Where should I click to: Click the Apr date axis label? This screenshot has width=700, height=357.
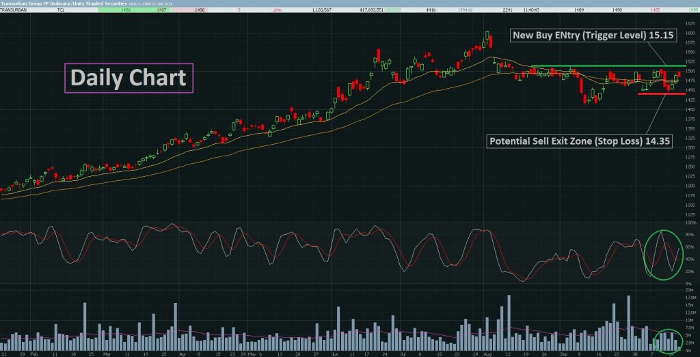coord(182,354)
